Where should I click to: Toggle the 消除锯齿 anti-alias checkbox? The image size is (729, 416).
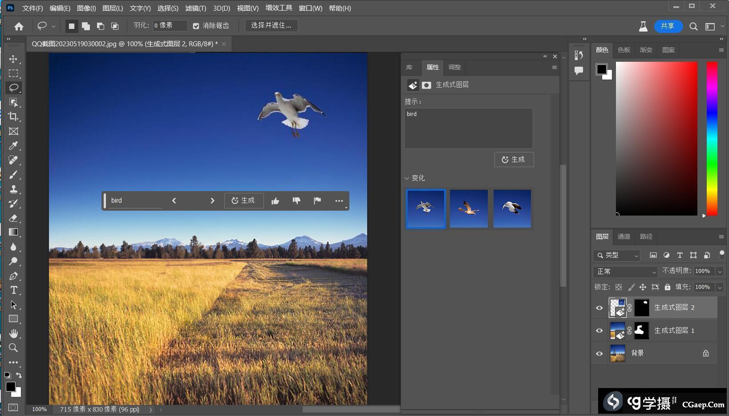click(x=196, y=26)
